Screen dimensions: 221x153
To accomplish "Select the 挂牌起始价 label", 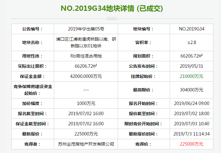I will click(144, 76).
